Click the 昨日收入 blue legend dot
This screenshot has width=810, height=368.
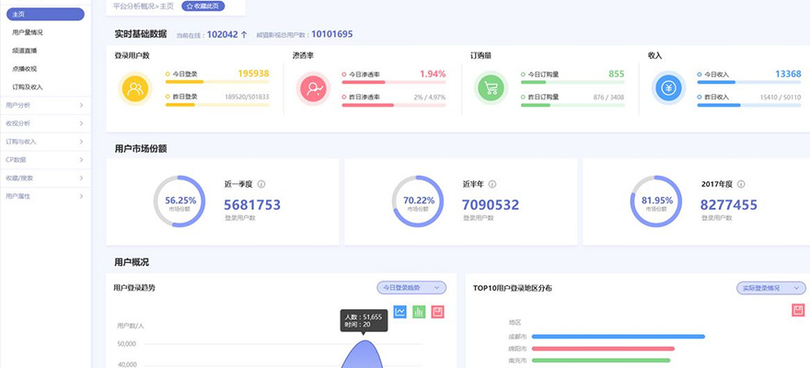[x=700, y=97]
